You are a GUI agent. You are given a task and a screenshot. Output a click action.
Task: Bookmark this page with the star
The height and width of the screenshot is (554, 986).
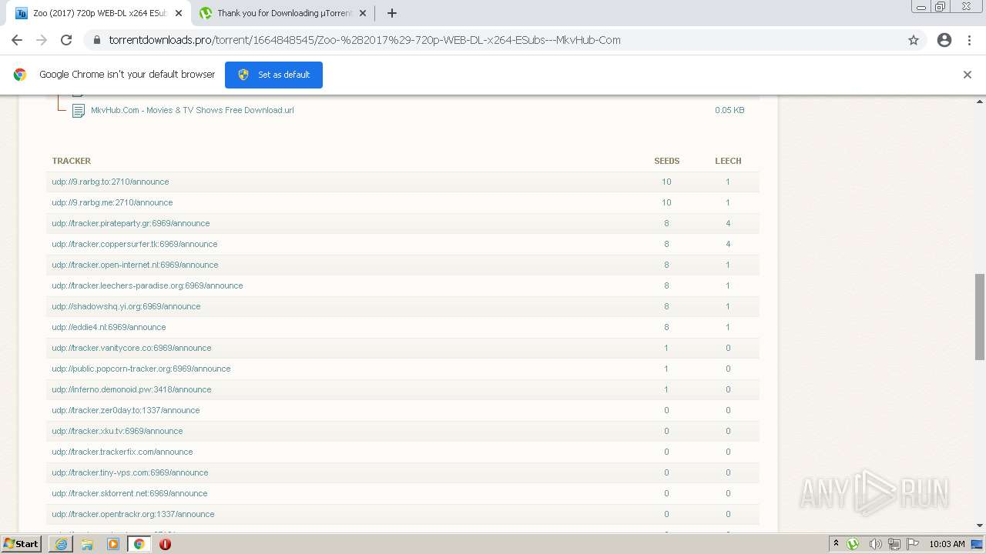[x=914, y=40]
